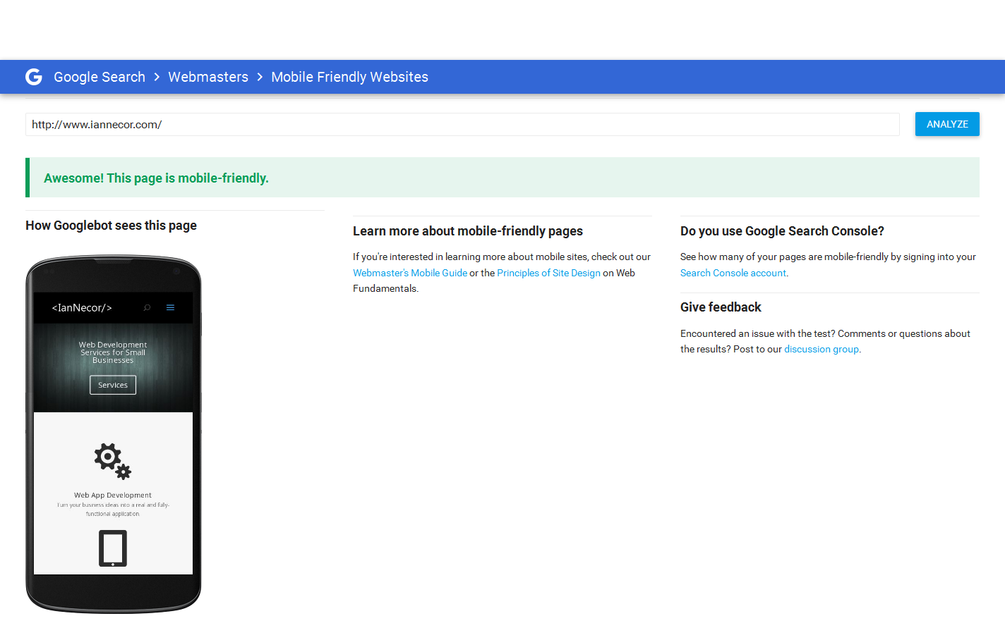Click Web App Development heading

113,495
